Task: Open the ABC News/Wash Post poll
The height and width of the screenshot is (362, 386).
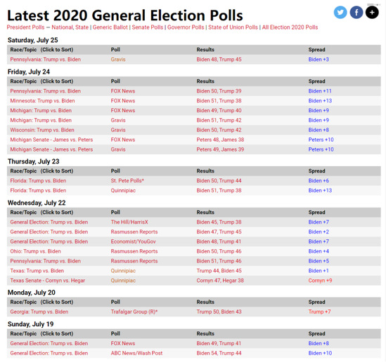Action: (x=136, y=353)
